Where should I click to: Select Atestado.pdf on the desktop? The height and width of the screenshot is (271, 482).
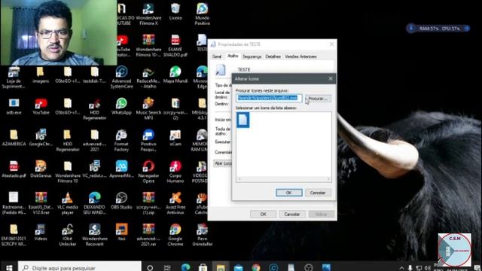[x=14, y=169]
